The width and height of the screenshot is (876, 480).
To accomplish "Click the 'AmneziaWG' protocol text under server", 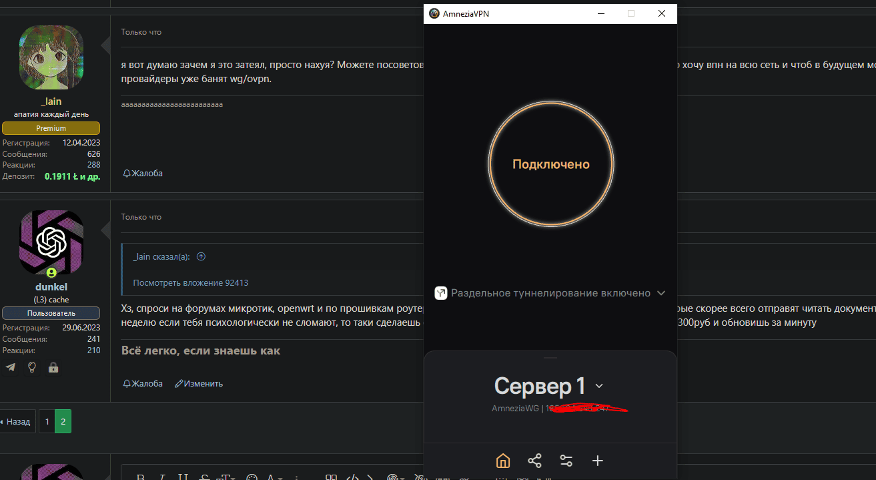I will point(515,408).
